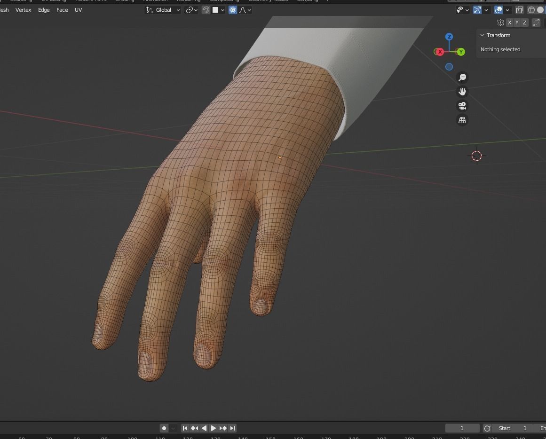Enable X axis mirror
The image size is (546, 439).
(509, 23)
